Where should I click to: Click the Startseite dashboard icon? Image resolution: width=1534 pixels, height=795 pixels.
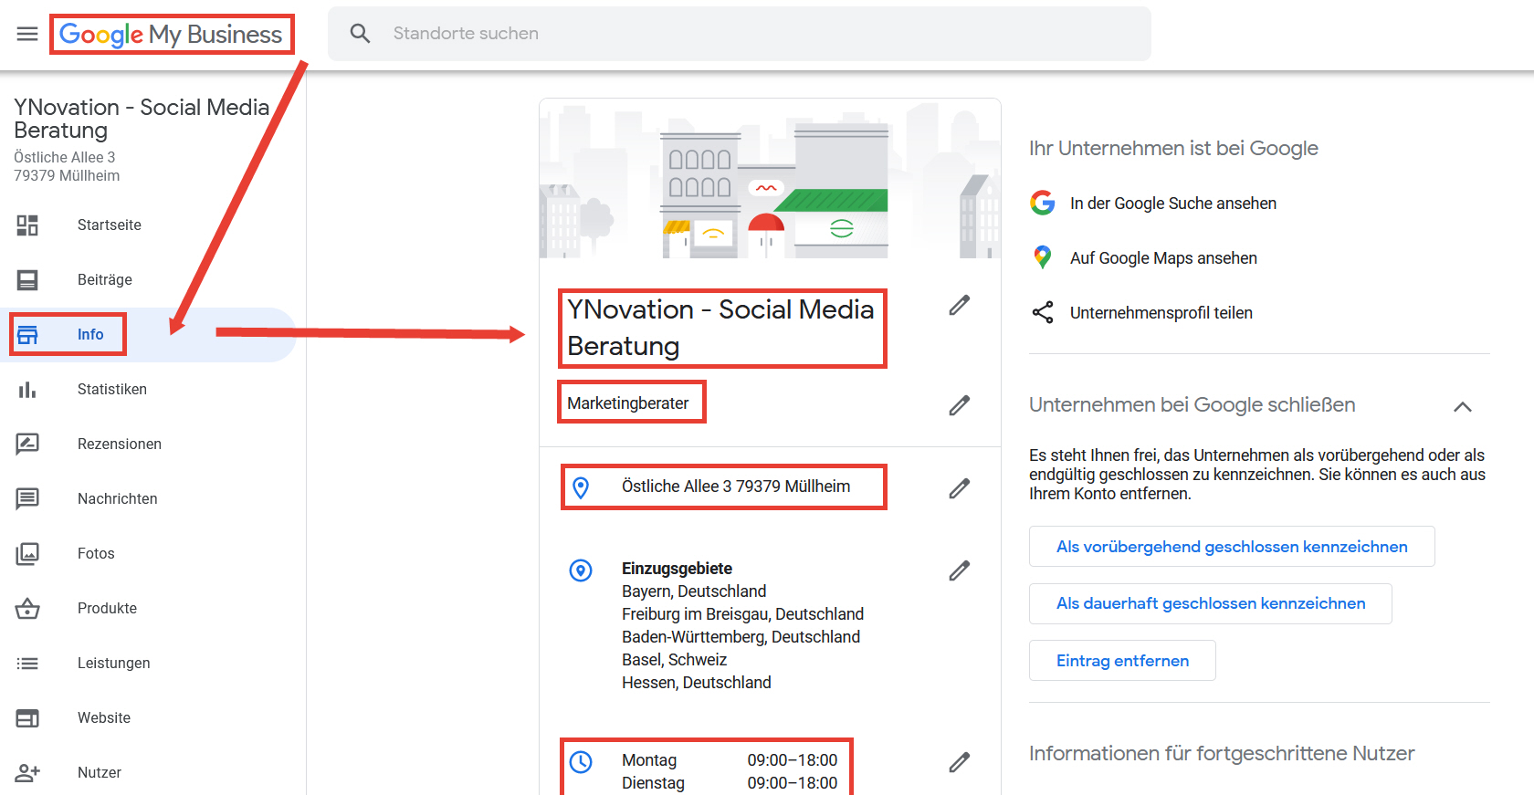tap(27, 225)
